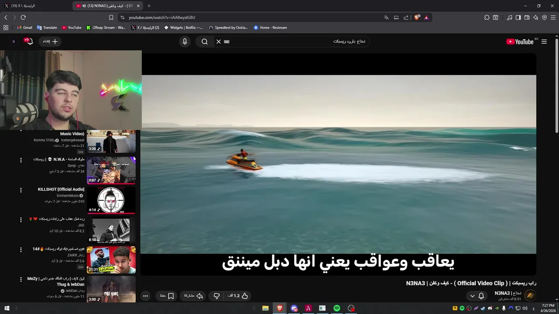Image resolution: width=559 pixels, height=314 pixels.
Task: Click the KILLSHOT [Official Audio] title
Action: click(61, 189)
